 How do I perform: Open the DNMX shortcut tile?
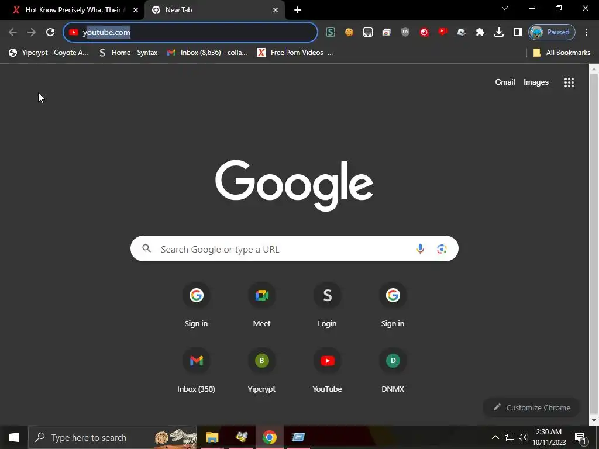pyautogui.click(x=393, y=370)
